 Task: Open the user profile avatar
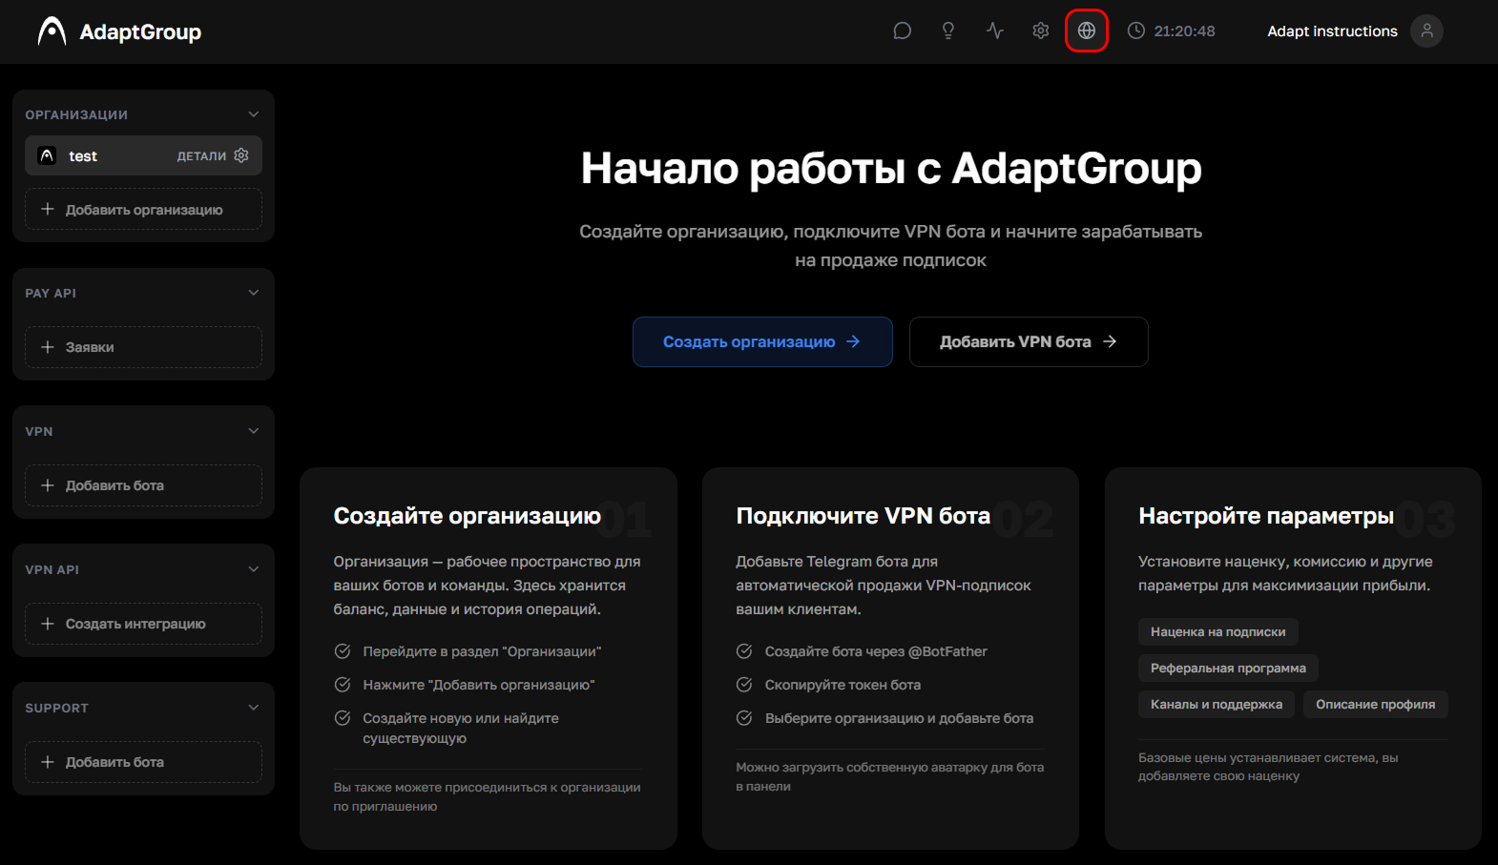[1426, 31]
